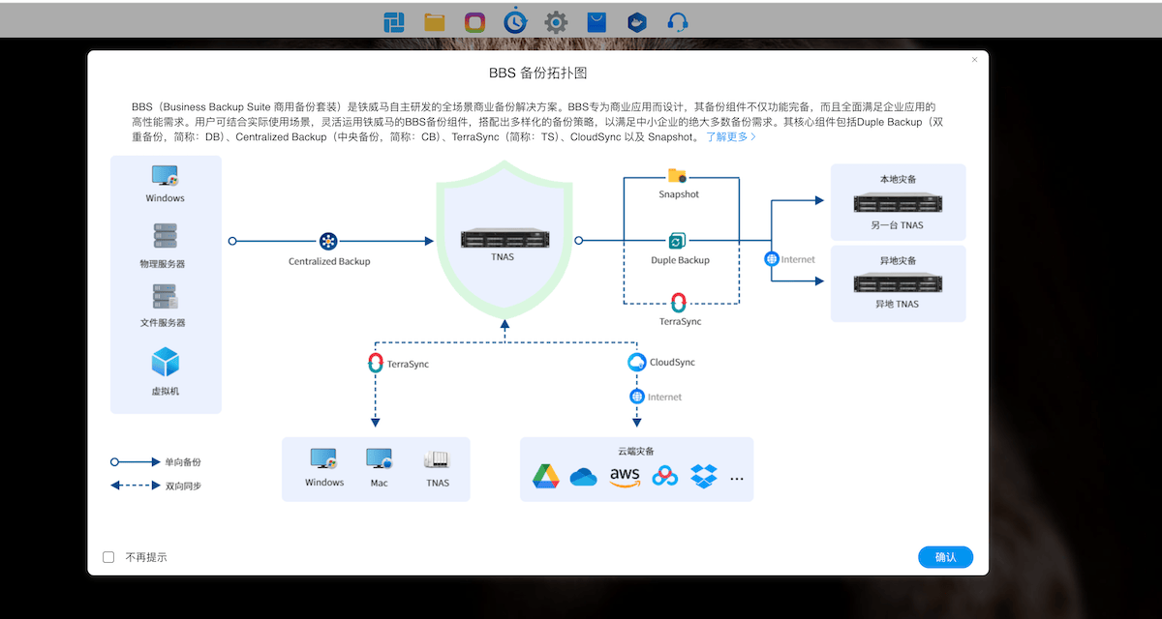
Task: Click the Google Drive icon
Action: pyautogui.click(x=546, y=476)
